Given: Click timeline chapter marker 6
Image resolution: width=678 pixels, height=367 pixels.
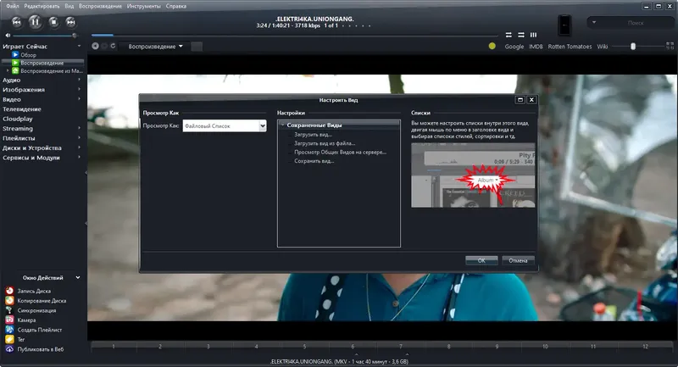Looking at the screenshot, I should tap(353, 347).
